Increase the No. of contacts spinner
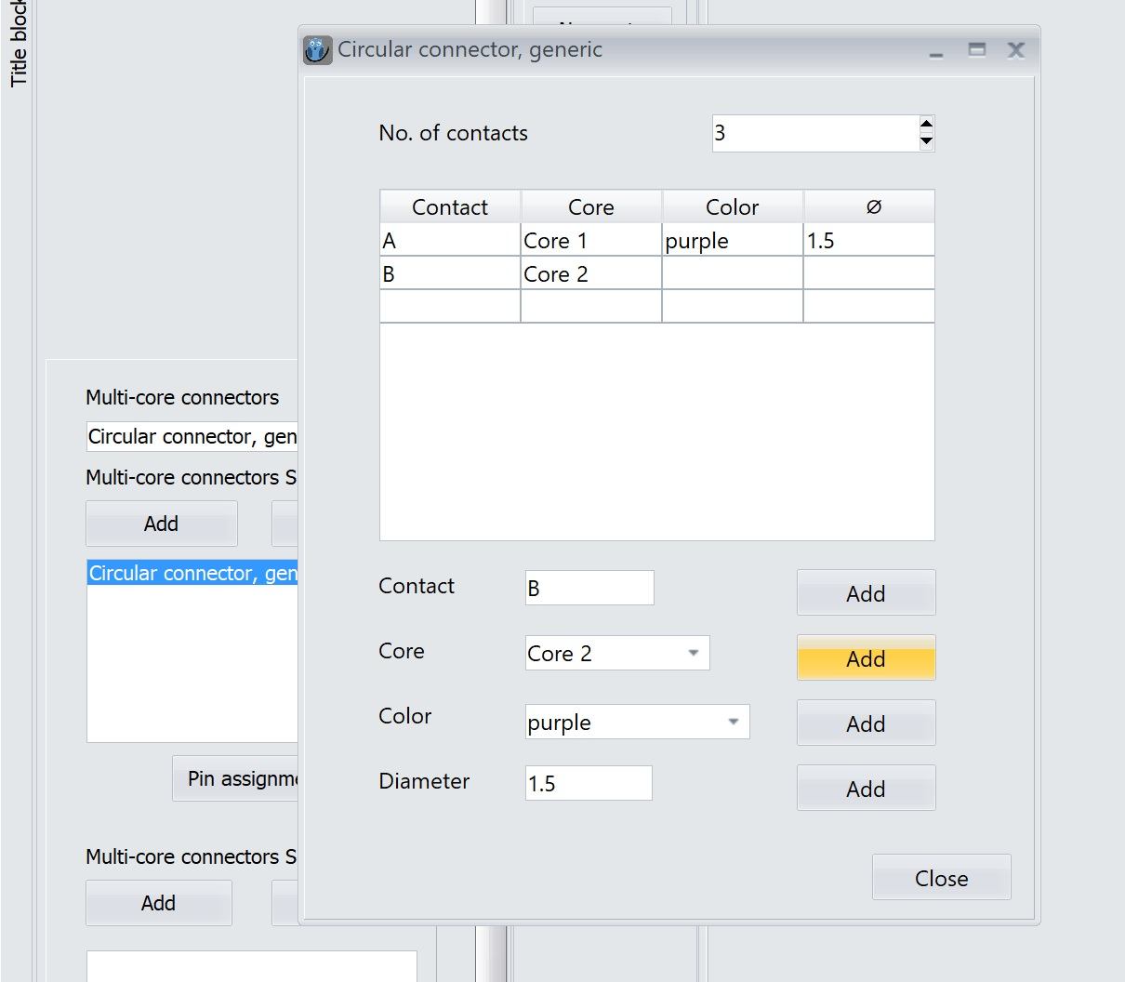 point(926,125)
